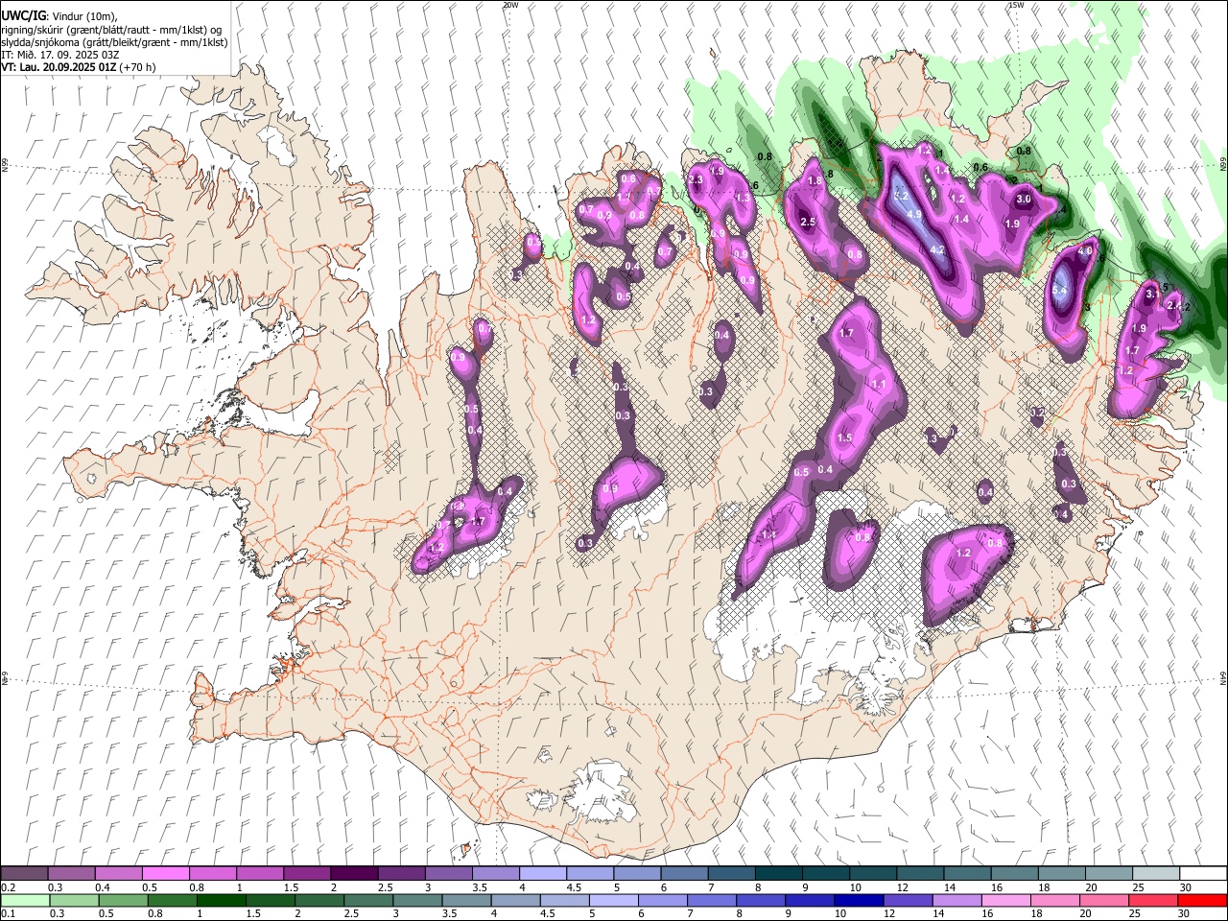Click the 3.2 precipitation value on the map
Viewport: 1228px width, 921px height.
click(901, 196)
